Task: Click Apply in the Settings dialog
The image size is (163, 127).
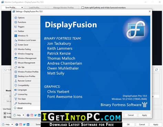Action: [x=144, y=115]
